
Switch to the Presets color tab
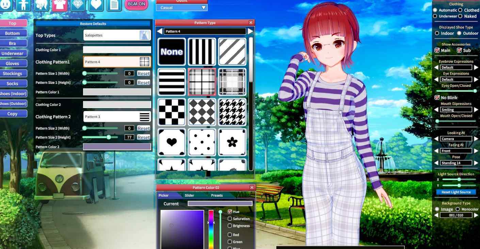pyautogui.click(x=217, y=195)
